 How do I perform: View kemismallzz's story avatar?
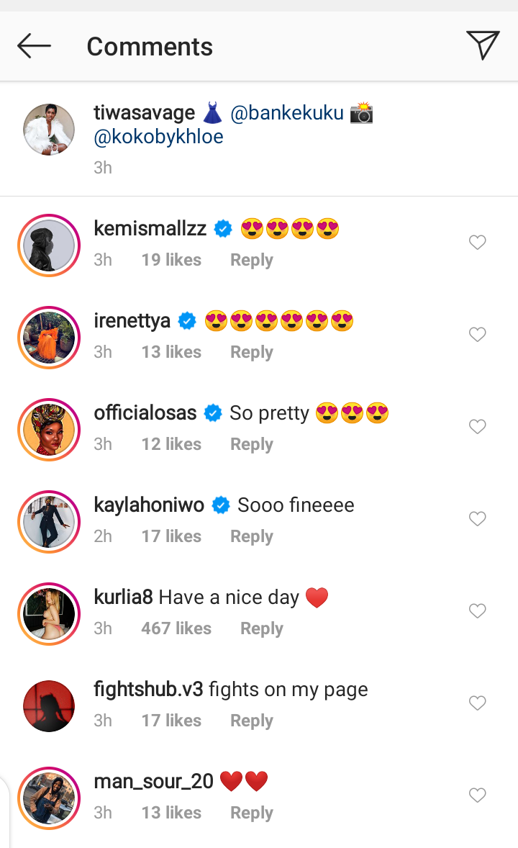point(49,245)
